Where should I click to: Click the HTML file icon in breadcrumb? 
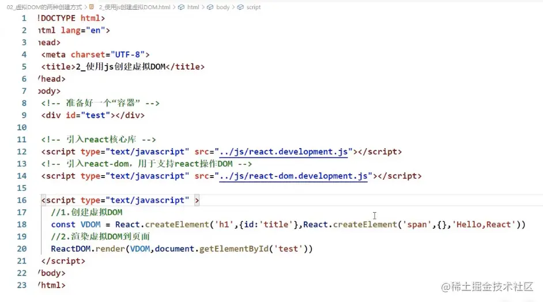pos(92,7)
